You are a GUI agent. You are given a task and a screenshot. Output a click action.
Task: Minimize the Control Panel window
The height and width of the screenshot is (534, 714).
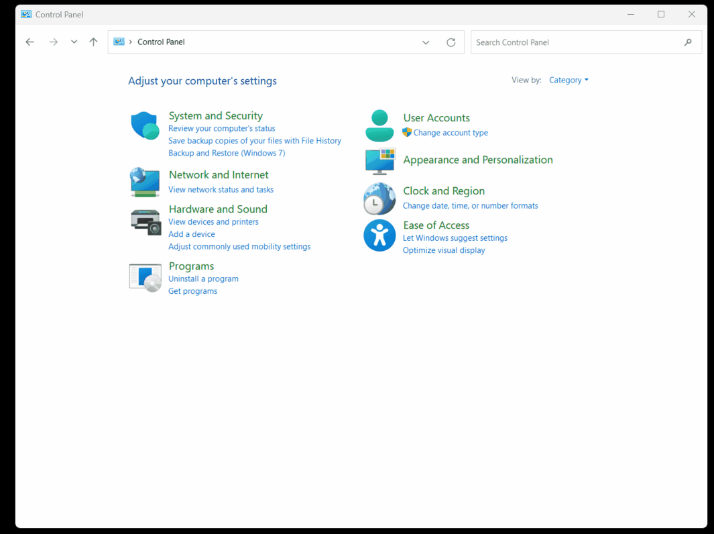tap(631, 14)
